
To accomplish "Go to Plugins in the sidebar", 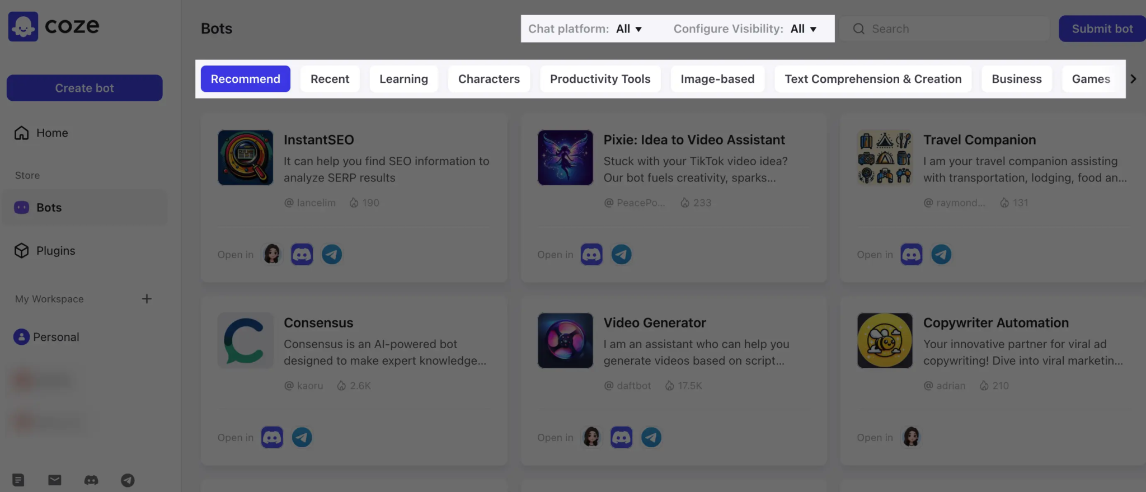I will 55,251.
